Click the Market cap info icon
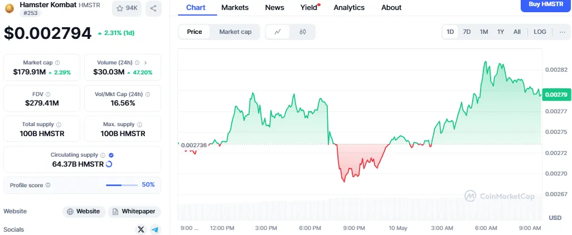 (57, 63)
